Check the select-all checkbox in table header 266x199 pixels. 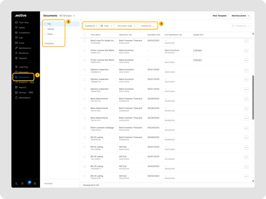pos(84,34)
